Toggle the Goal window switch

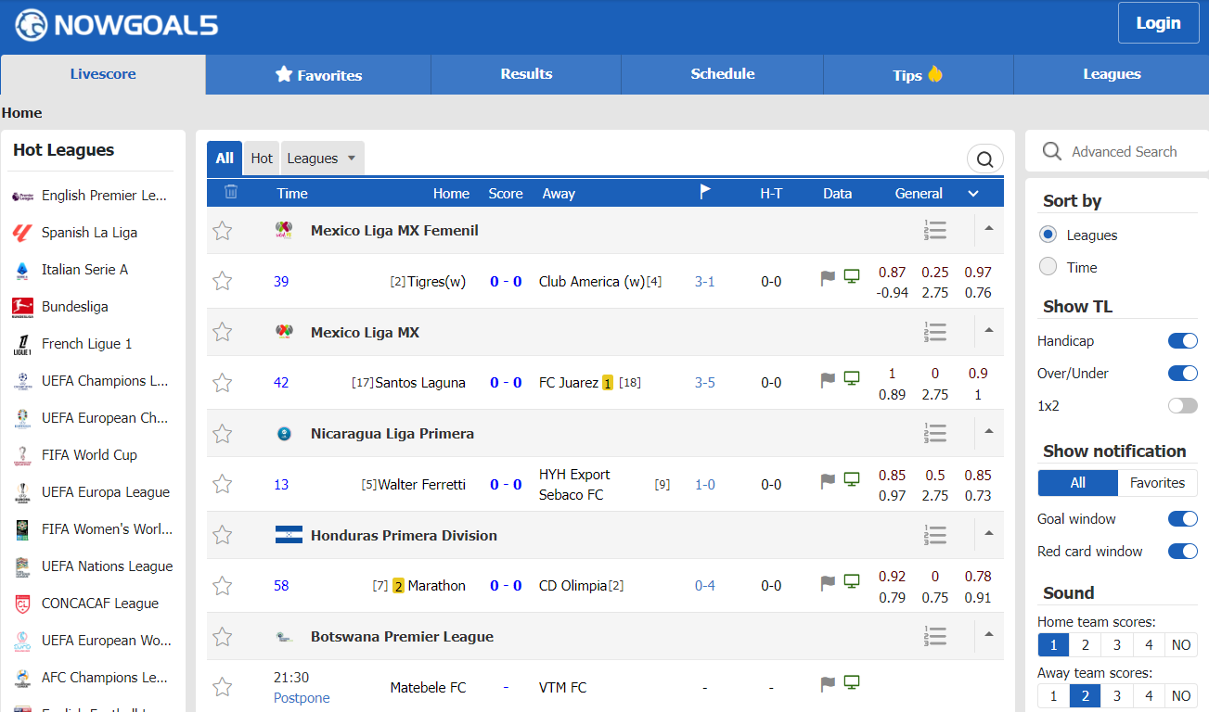click(x=1182, y=519)
